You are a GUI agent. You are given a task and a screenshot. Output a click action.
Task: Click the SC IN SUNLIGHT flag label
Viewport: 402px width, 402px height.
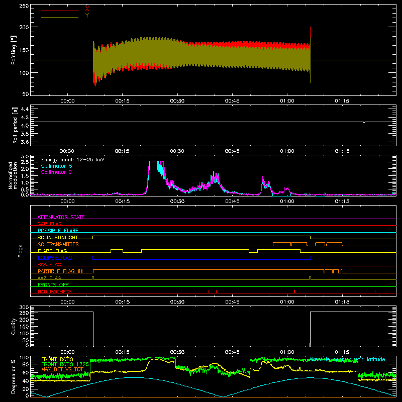(58, 237)
